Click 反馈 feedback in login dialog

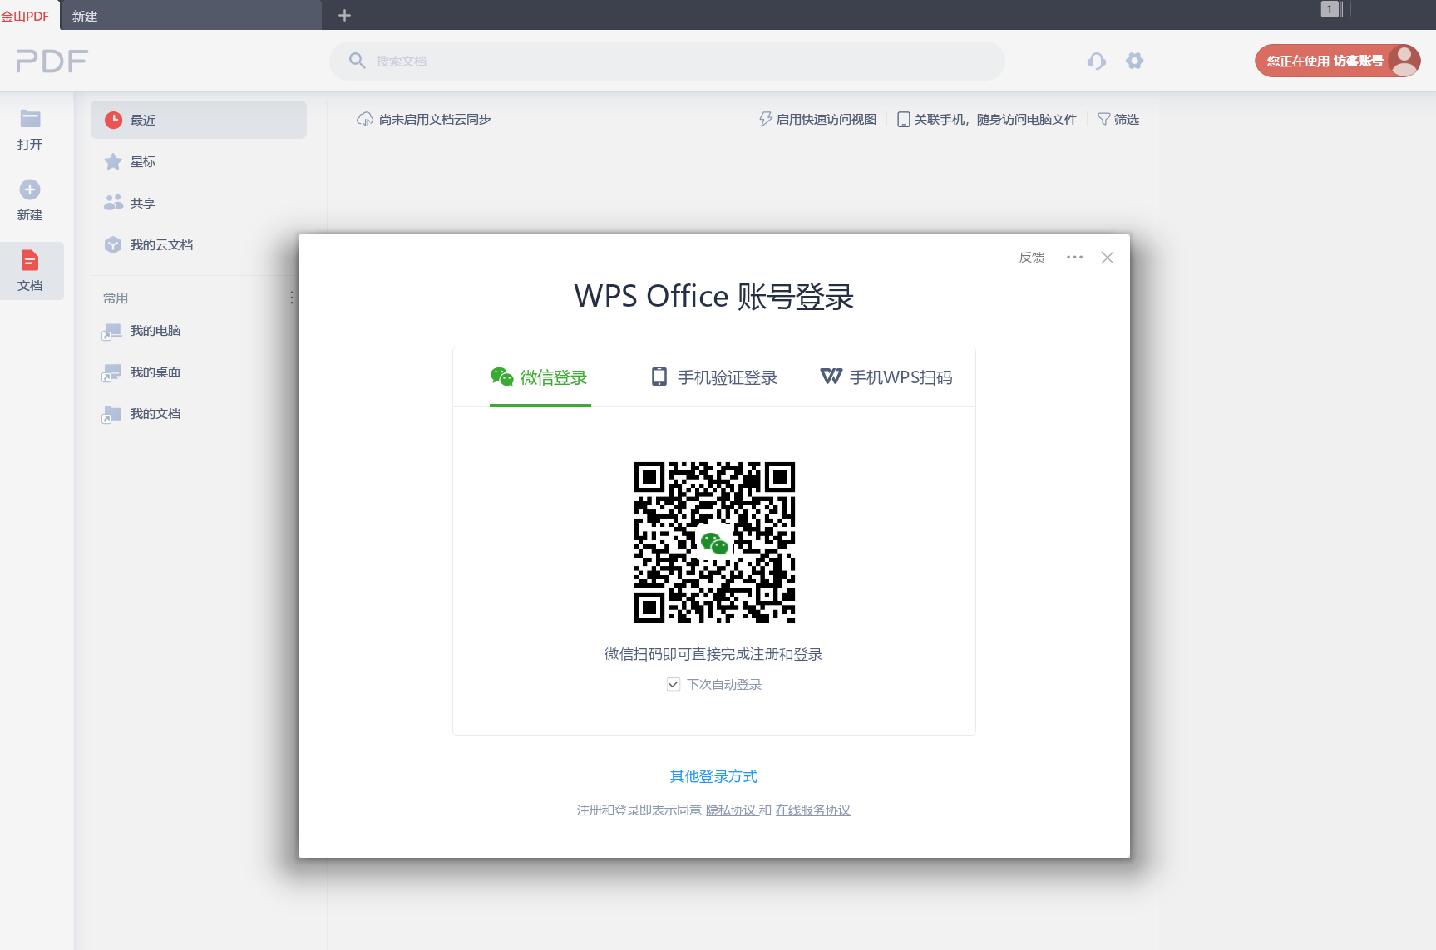coord(1032,258)
